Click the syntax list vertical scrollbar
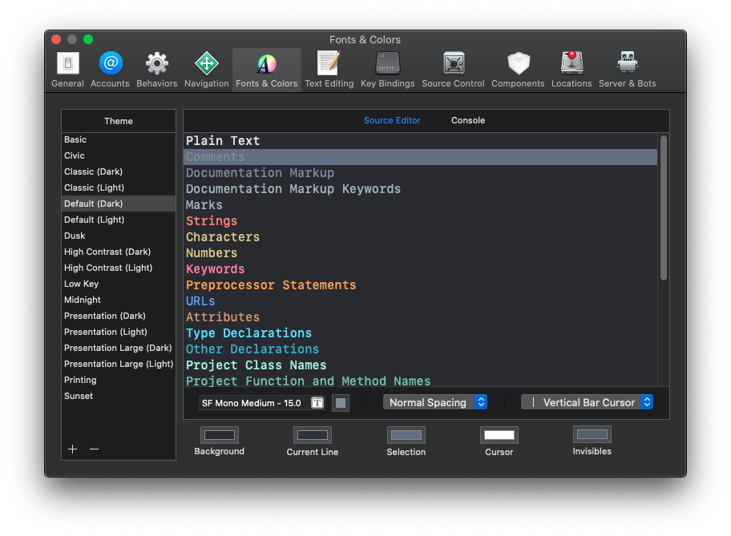The width and height of the screenshot is (731, 536). (x=664, y=208)
